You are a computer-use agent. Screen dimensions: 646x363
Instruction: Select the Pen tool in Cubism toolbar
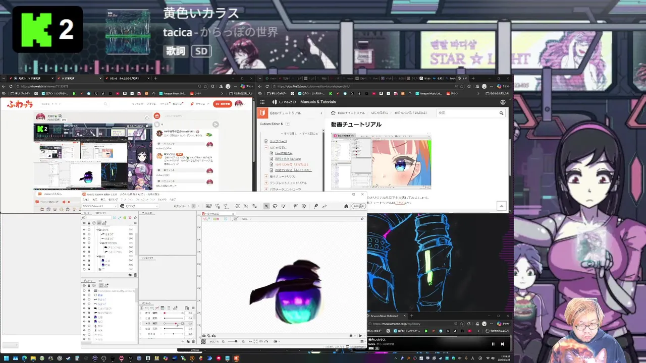pos(316,206)
